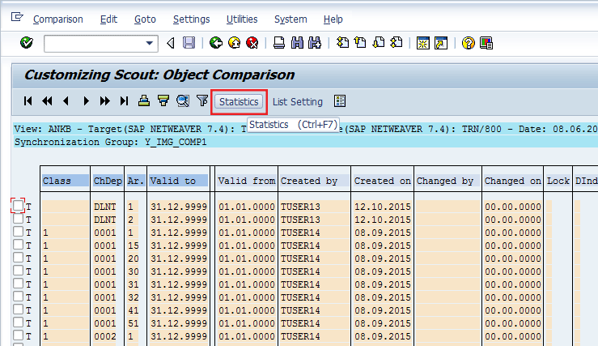Screen dimensions: 598x346
Task: Click the green Enter checkmark icon
Action: pos(26,43)
